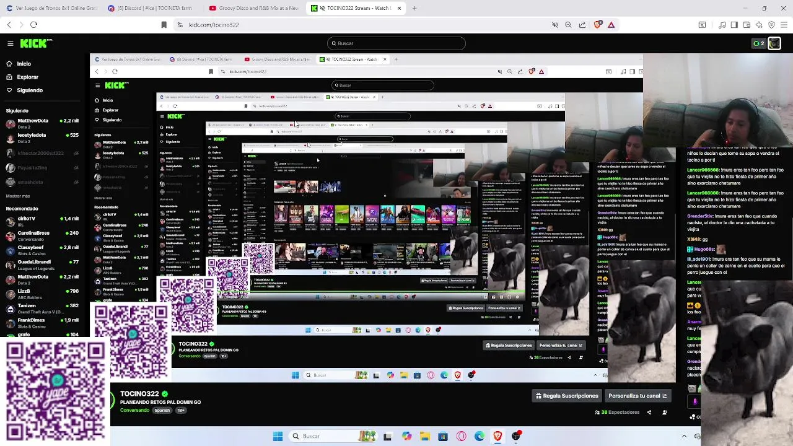Switch to outermost Ver Juego de Tronos tab
Image resolution: width=793 pixels, height=446 pixels.
click(51, 8)
